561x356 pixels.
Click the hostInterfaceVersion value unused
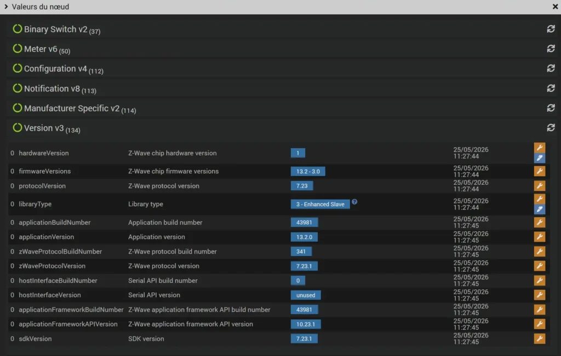point(306,295)
